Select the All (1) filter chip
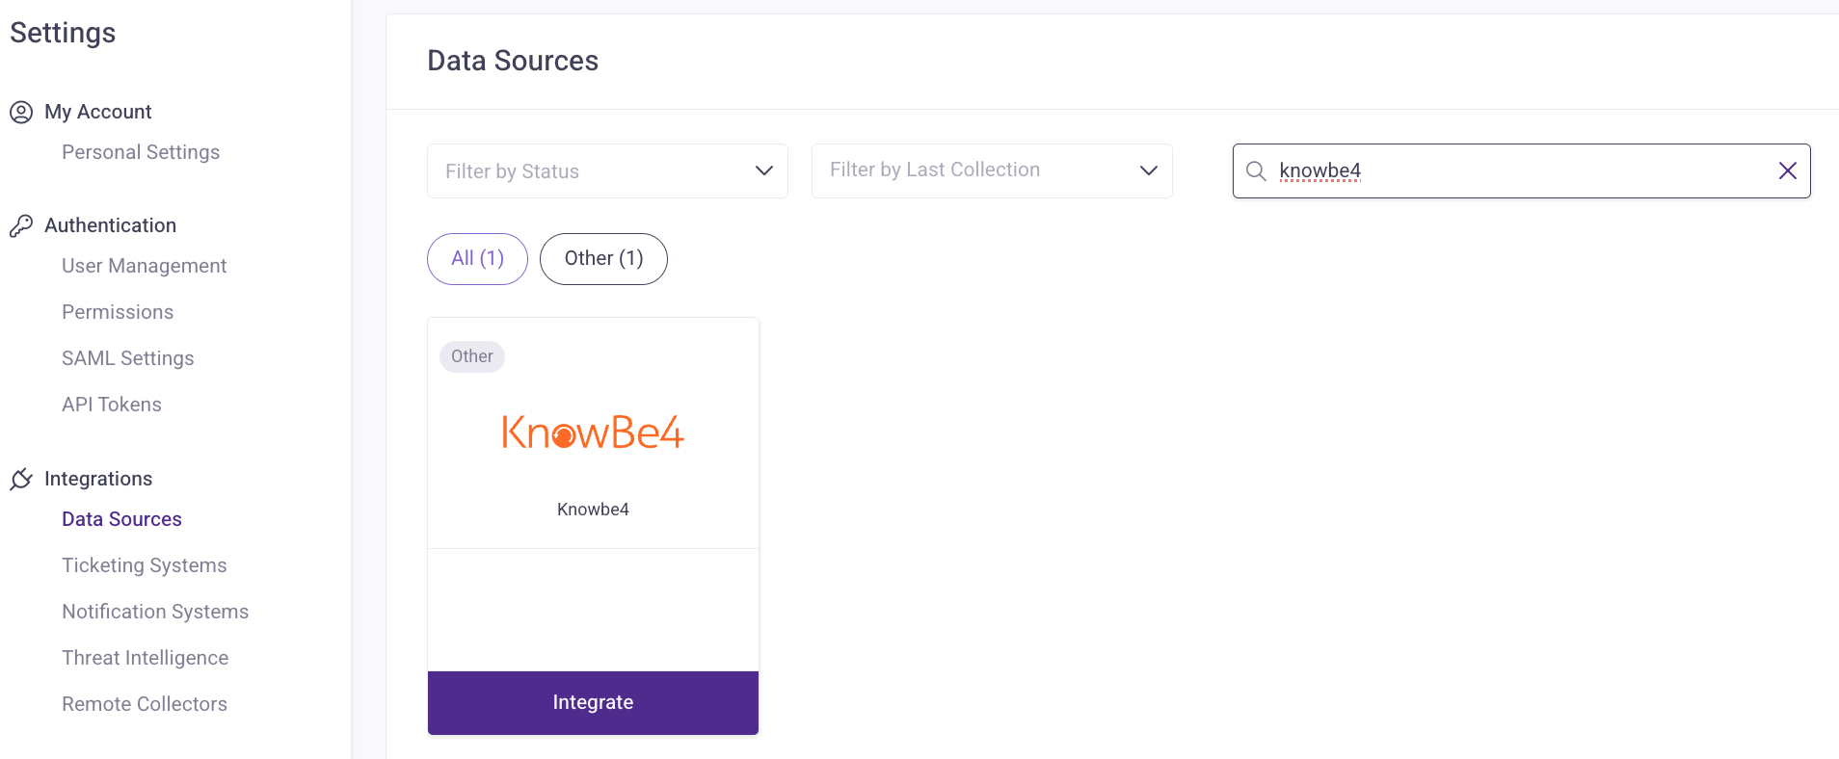Image resolution: width=1839 pixels, height=759 pixels. (476, 258)
